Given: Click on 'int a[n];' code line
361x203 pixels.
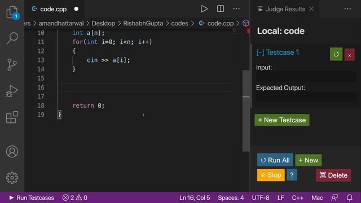Looking at the screenshot, I should click(x=89, y=33).
